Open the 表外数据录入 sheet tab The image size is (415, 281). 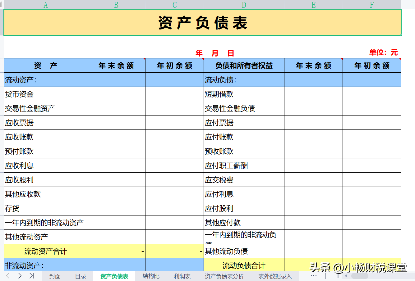coord(275,276)
